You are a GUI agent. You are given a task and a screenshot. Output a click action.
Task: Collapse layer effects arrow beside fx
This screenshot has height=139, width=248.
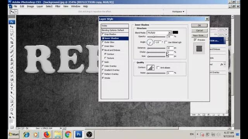[x=225, y=64]
